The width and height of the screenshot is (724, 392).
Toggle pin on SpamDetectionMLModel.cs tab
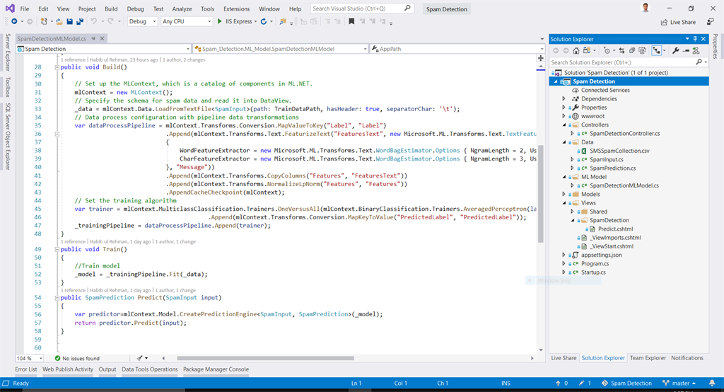[x=93, y=39]
